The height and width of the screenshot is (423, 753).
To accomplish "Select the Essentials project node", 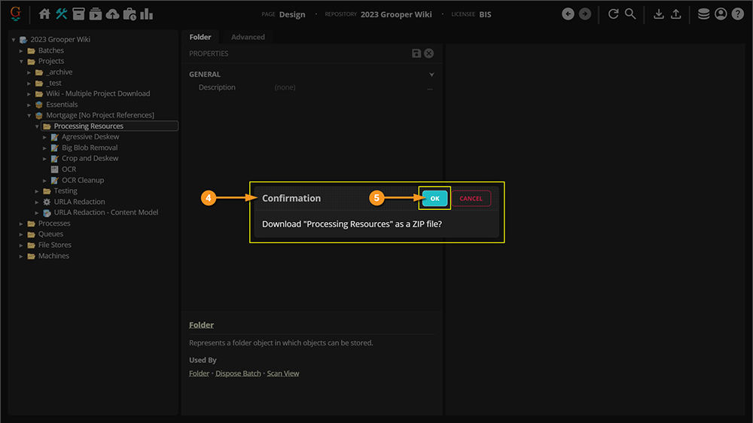I will coord(62,104).
